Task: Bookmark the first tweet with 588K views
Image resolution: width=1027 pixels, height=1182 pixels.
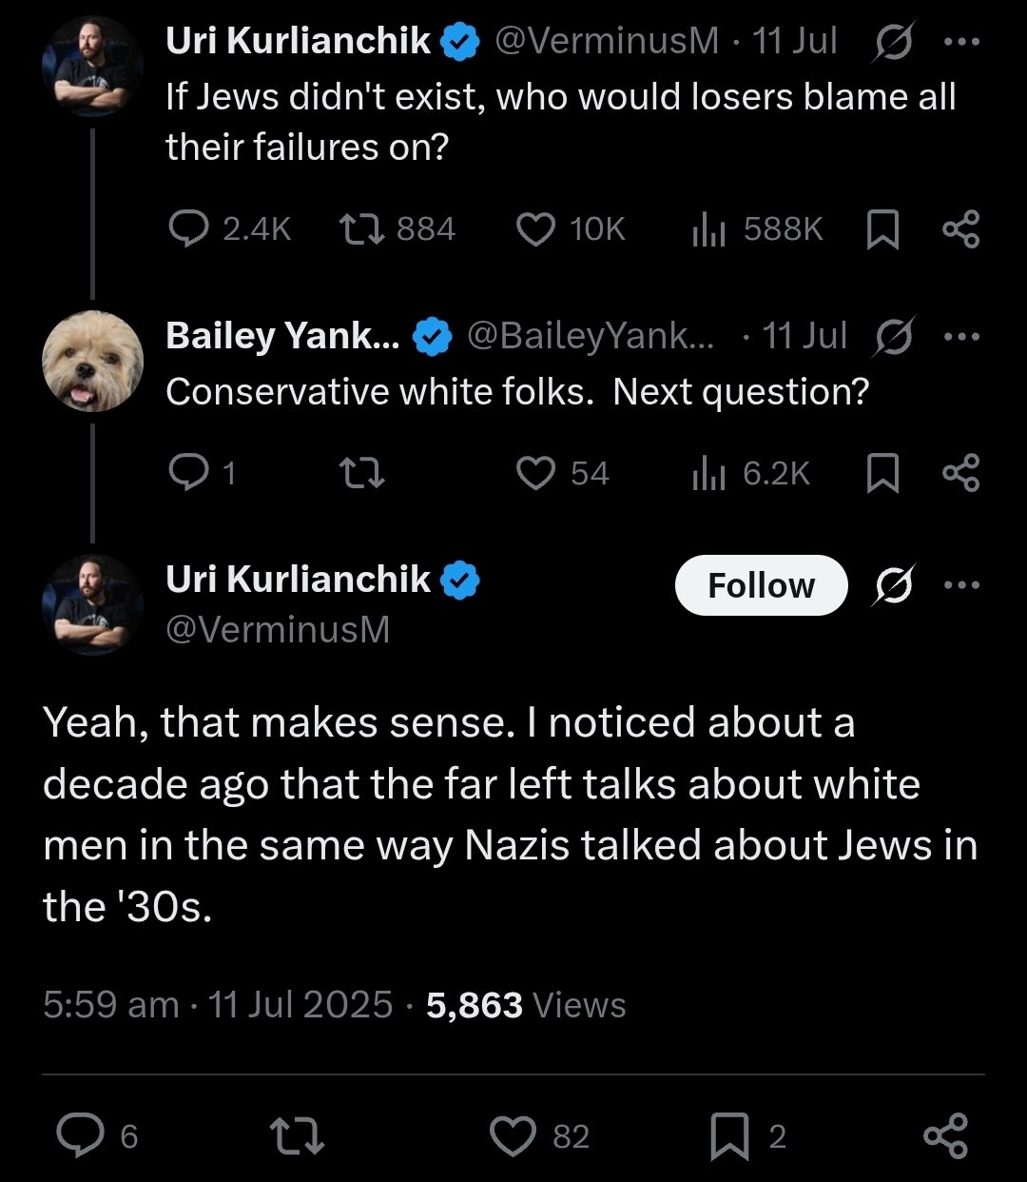Action: (x=883, y=229)
